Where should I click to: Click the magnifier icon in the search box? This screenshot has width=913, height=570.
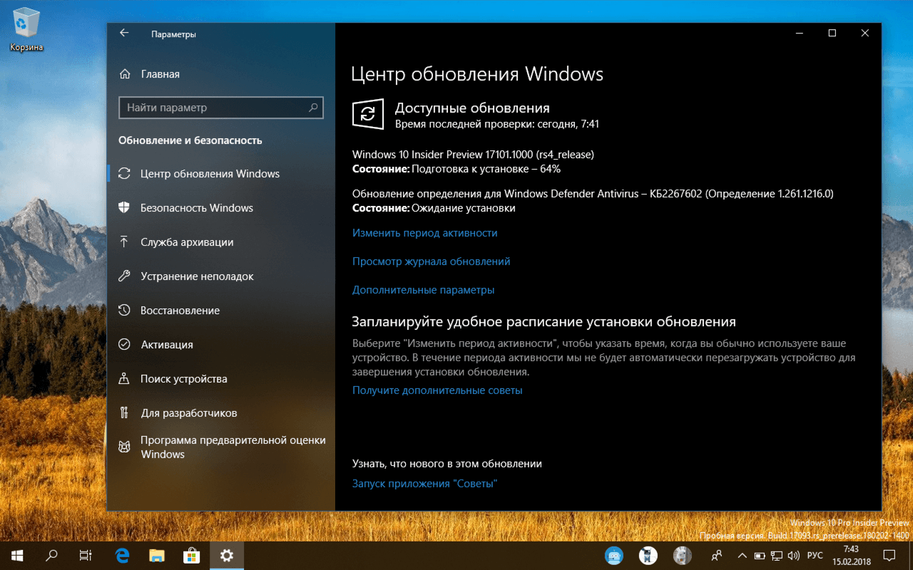point(313,108)
